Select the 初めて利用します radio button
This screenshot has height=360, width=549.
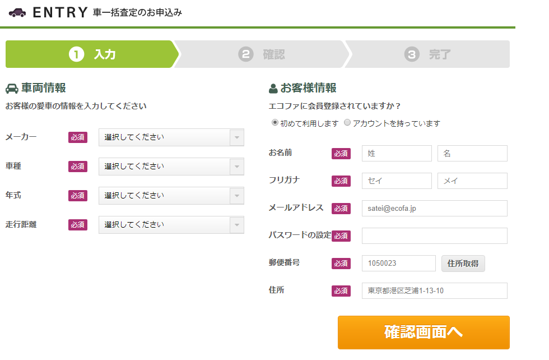click(274, 122)
